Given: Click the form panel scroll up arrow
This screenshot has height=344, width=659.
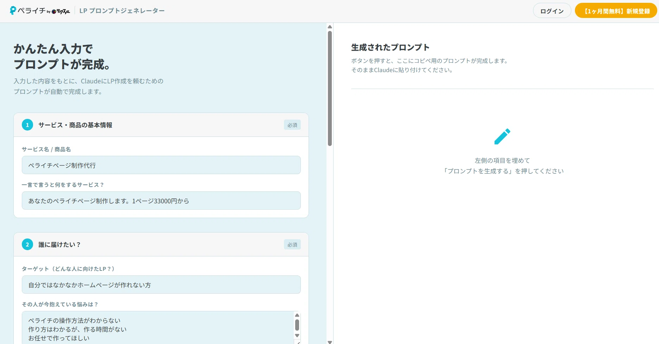Looking at the screenshot, I should click(330, 27).
